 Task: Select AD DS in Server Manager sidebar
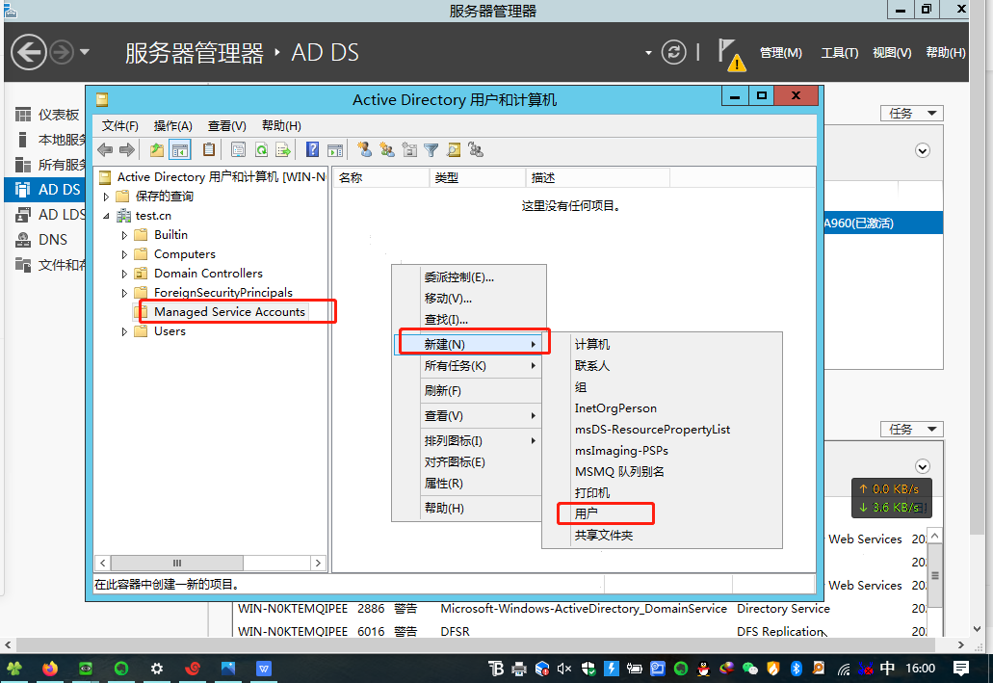click(44, 190)
